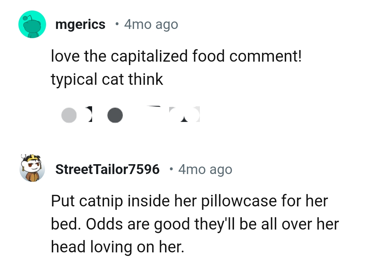The image size is (368, 266).
Task: Click the "4mo ago" timestamp on StreetTailor7596's comment
Action: (205, 169)
